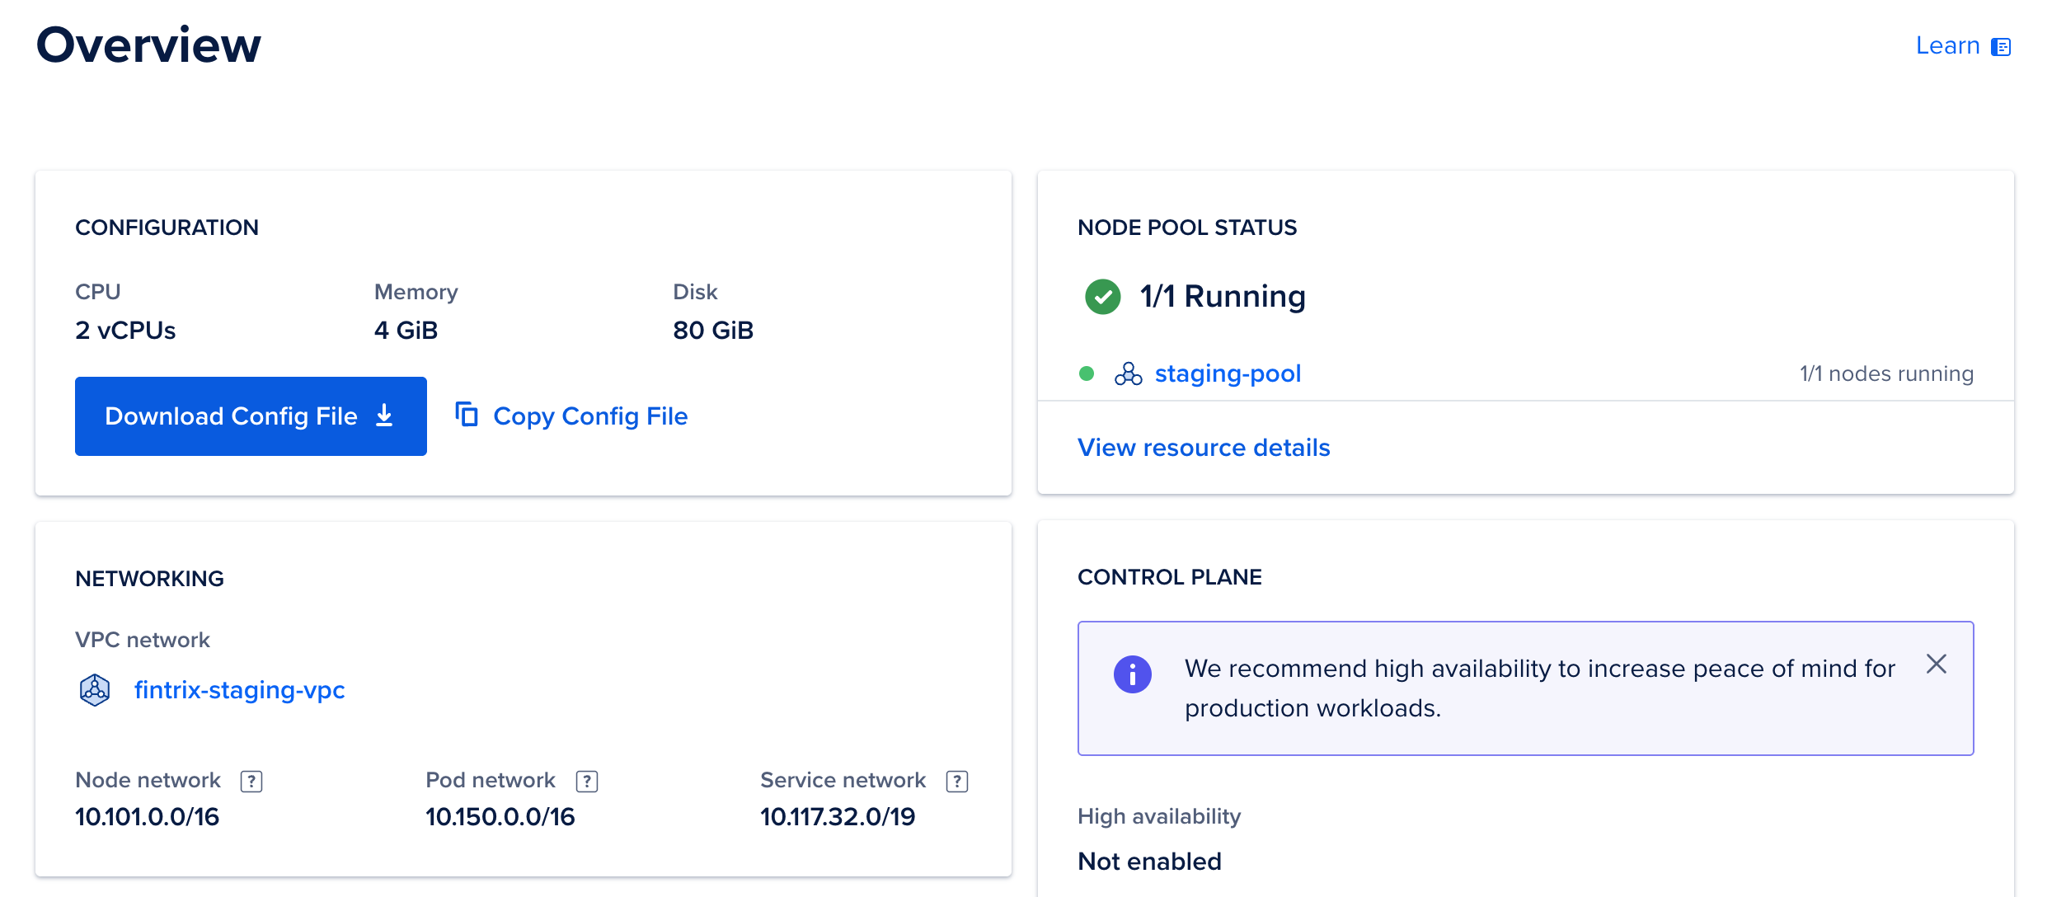The height and width of the screenshot is (897, 2066).
Task: Click the green running checkmark icon
Action: click(x=1102, y=297)
